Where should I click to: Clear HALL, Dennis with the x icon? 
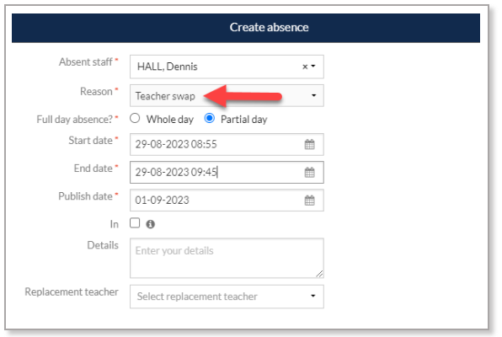tap(305, 67)
